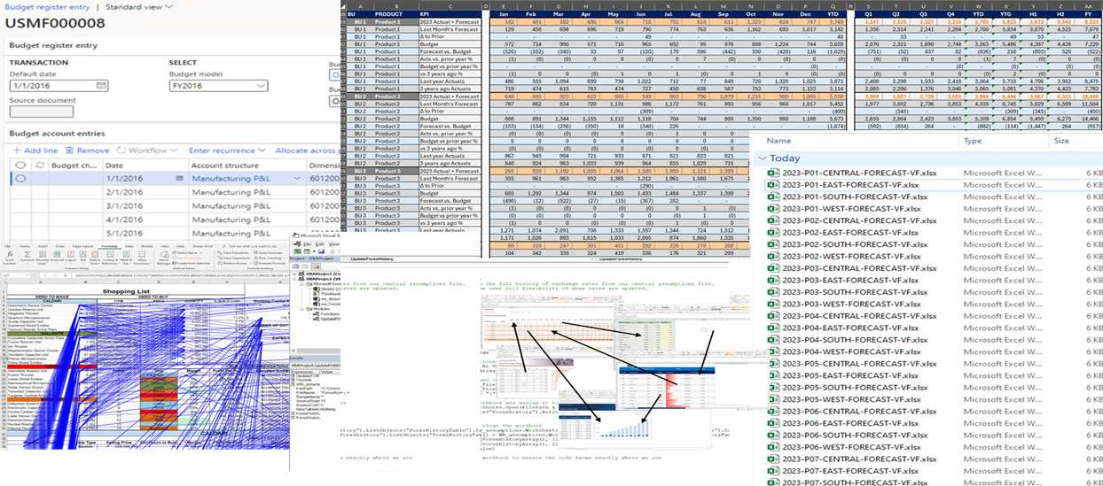Viewport: 1103px width, 486px height.
Task: Select the 1/1/2016 row's selection circle
Action: coord(20,178)
